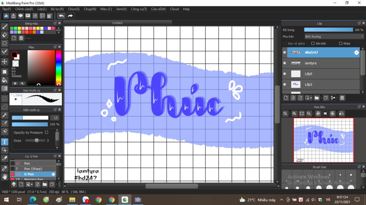Select the rectangular Selection tool
The height and width of the screenshot is (205, 366).
4,98
